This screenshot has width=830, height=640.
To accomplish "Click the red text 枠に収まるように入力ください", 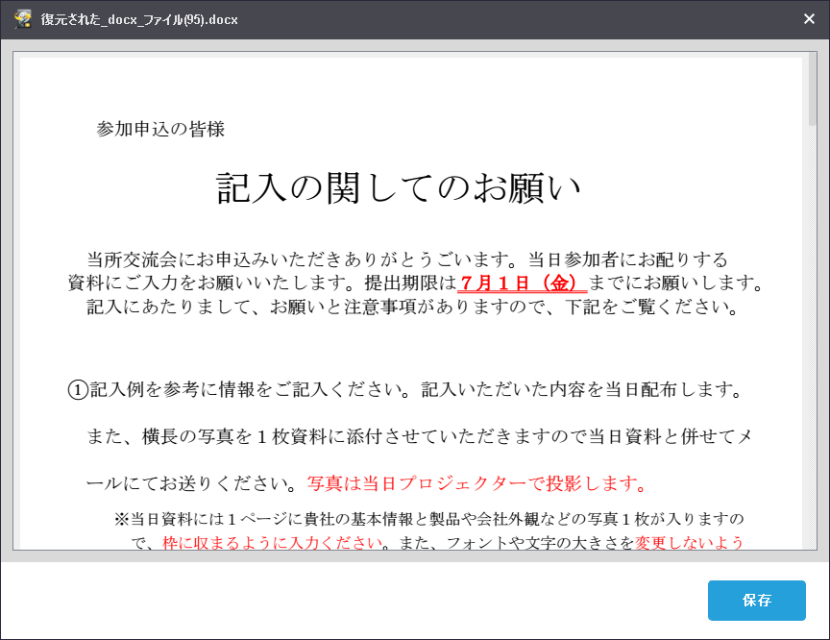I will coord(273,543).
